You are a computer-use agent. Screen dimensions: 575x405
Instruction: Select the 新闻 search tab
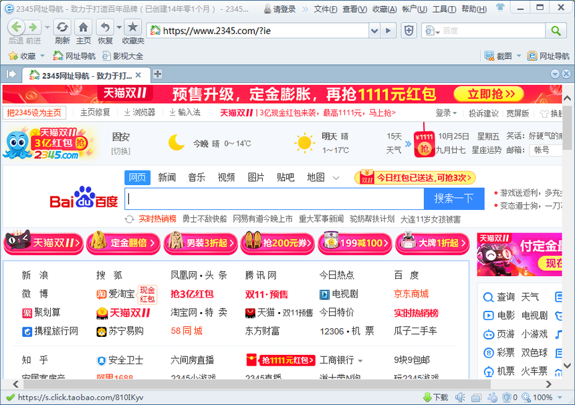167,178
